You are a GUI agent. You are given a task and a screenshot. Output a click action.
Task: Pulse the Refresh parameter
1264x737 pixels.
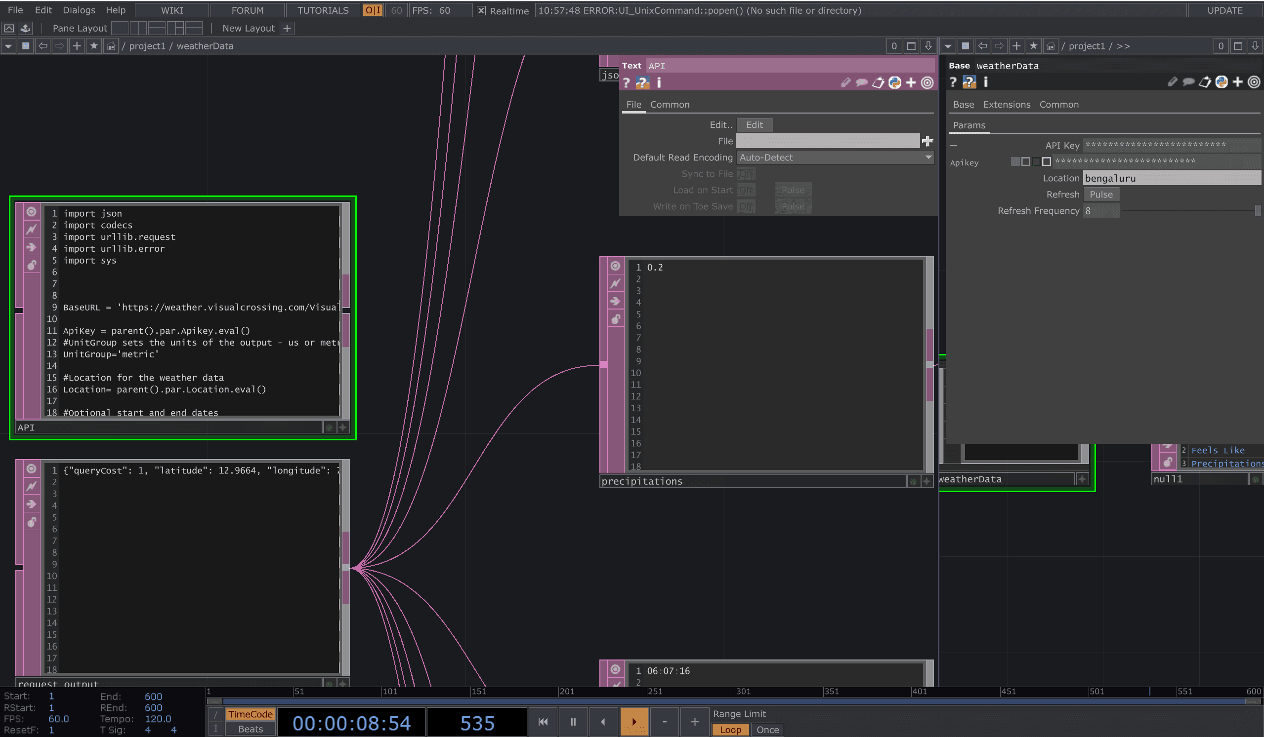1101,194
